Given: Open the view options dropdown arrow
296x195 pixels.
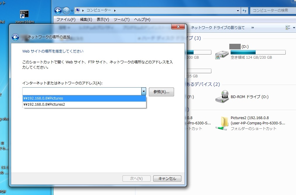Looking at the screenshot, I should [x=294, y=28].
